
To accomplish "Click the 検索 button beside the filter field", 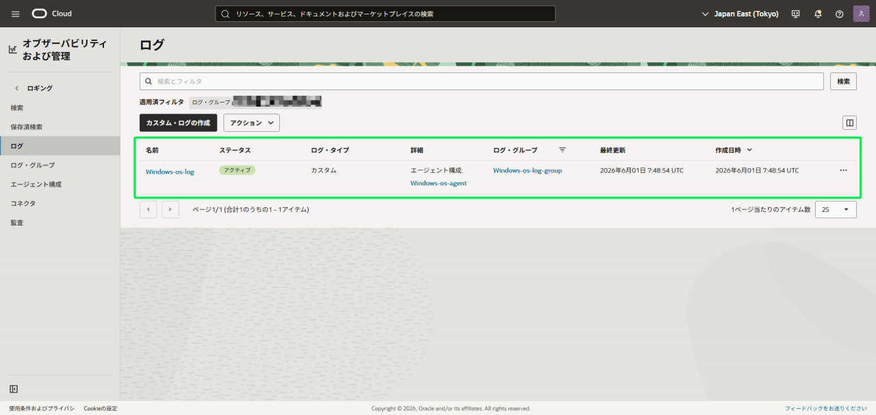I will [844, 81].
